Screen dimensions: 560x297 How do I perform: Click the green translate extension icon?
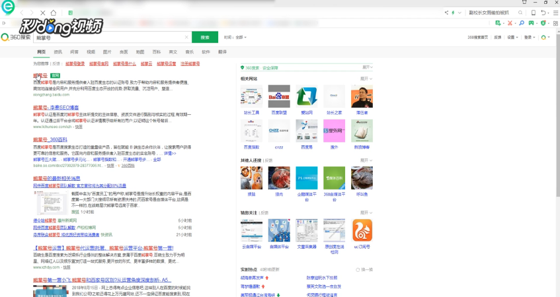coord(498,23)
